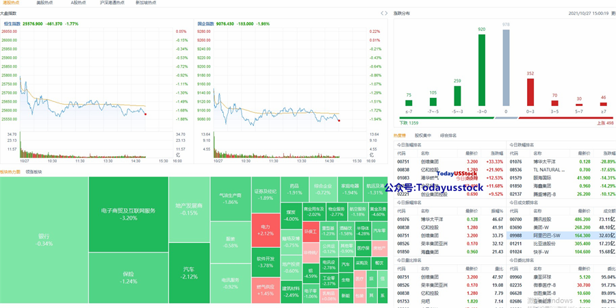Select the 微泰医疗-B 02235 row
This screenshot has width=616, height=308.
[561, 285]
